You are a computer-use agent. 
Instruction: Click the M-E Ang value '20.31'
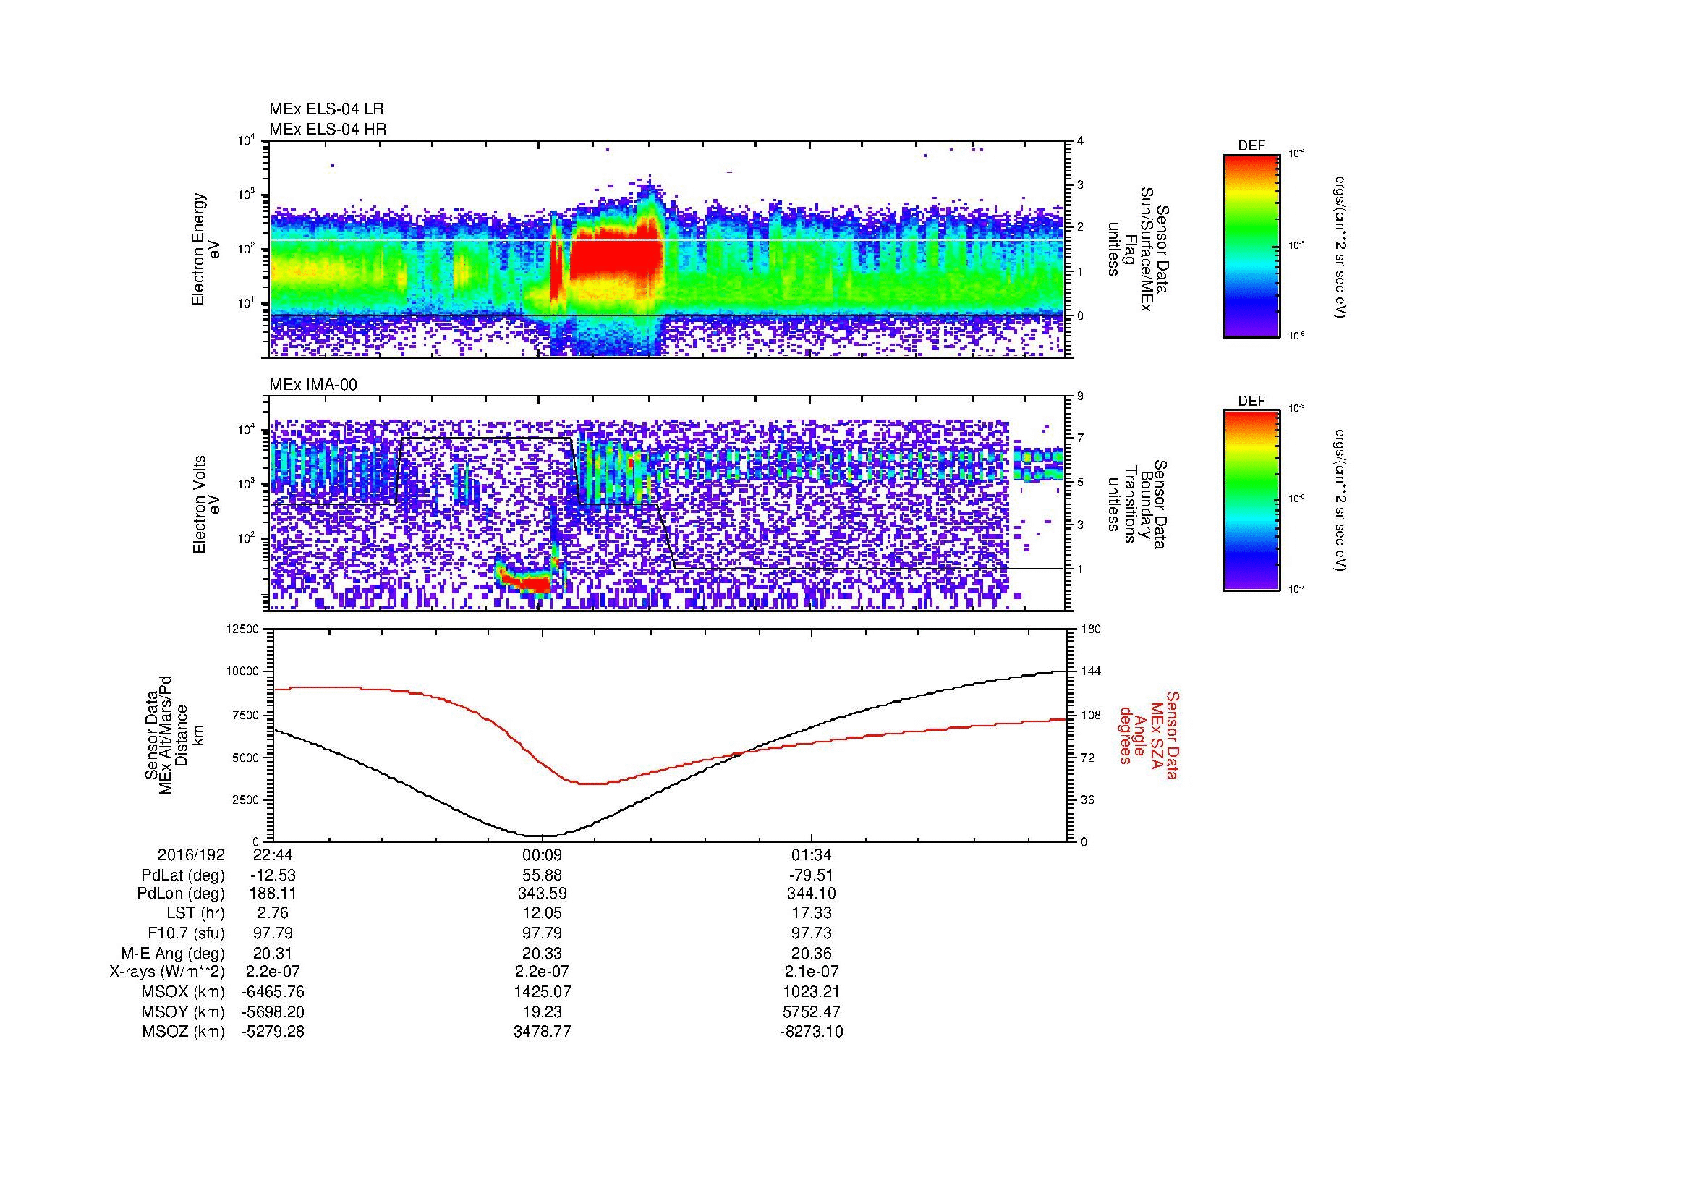click(x=273, y=953)
